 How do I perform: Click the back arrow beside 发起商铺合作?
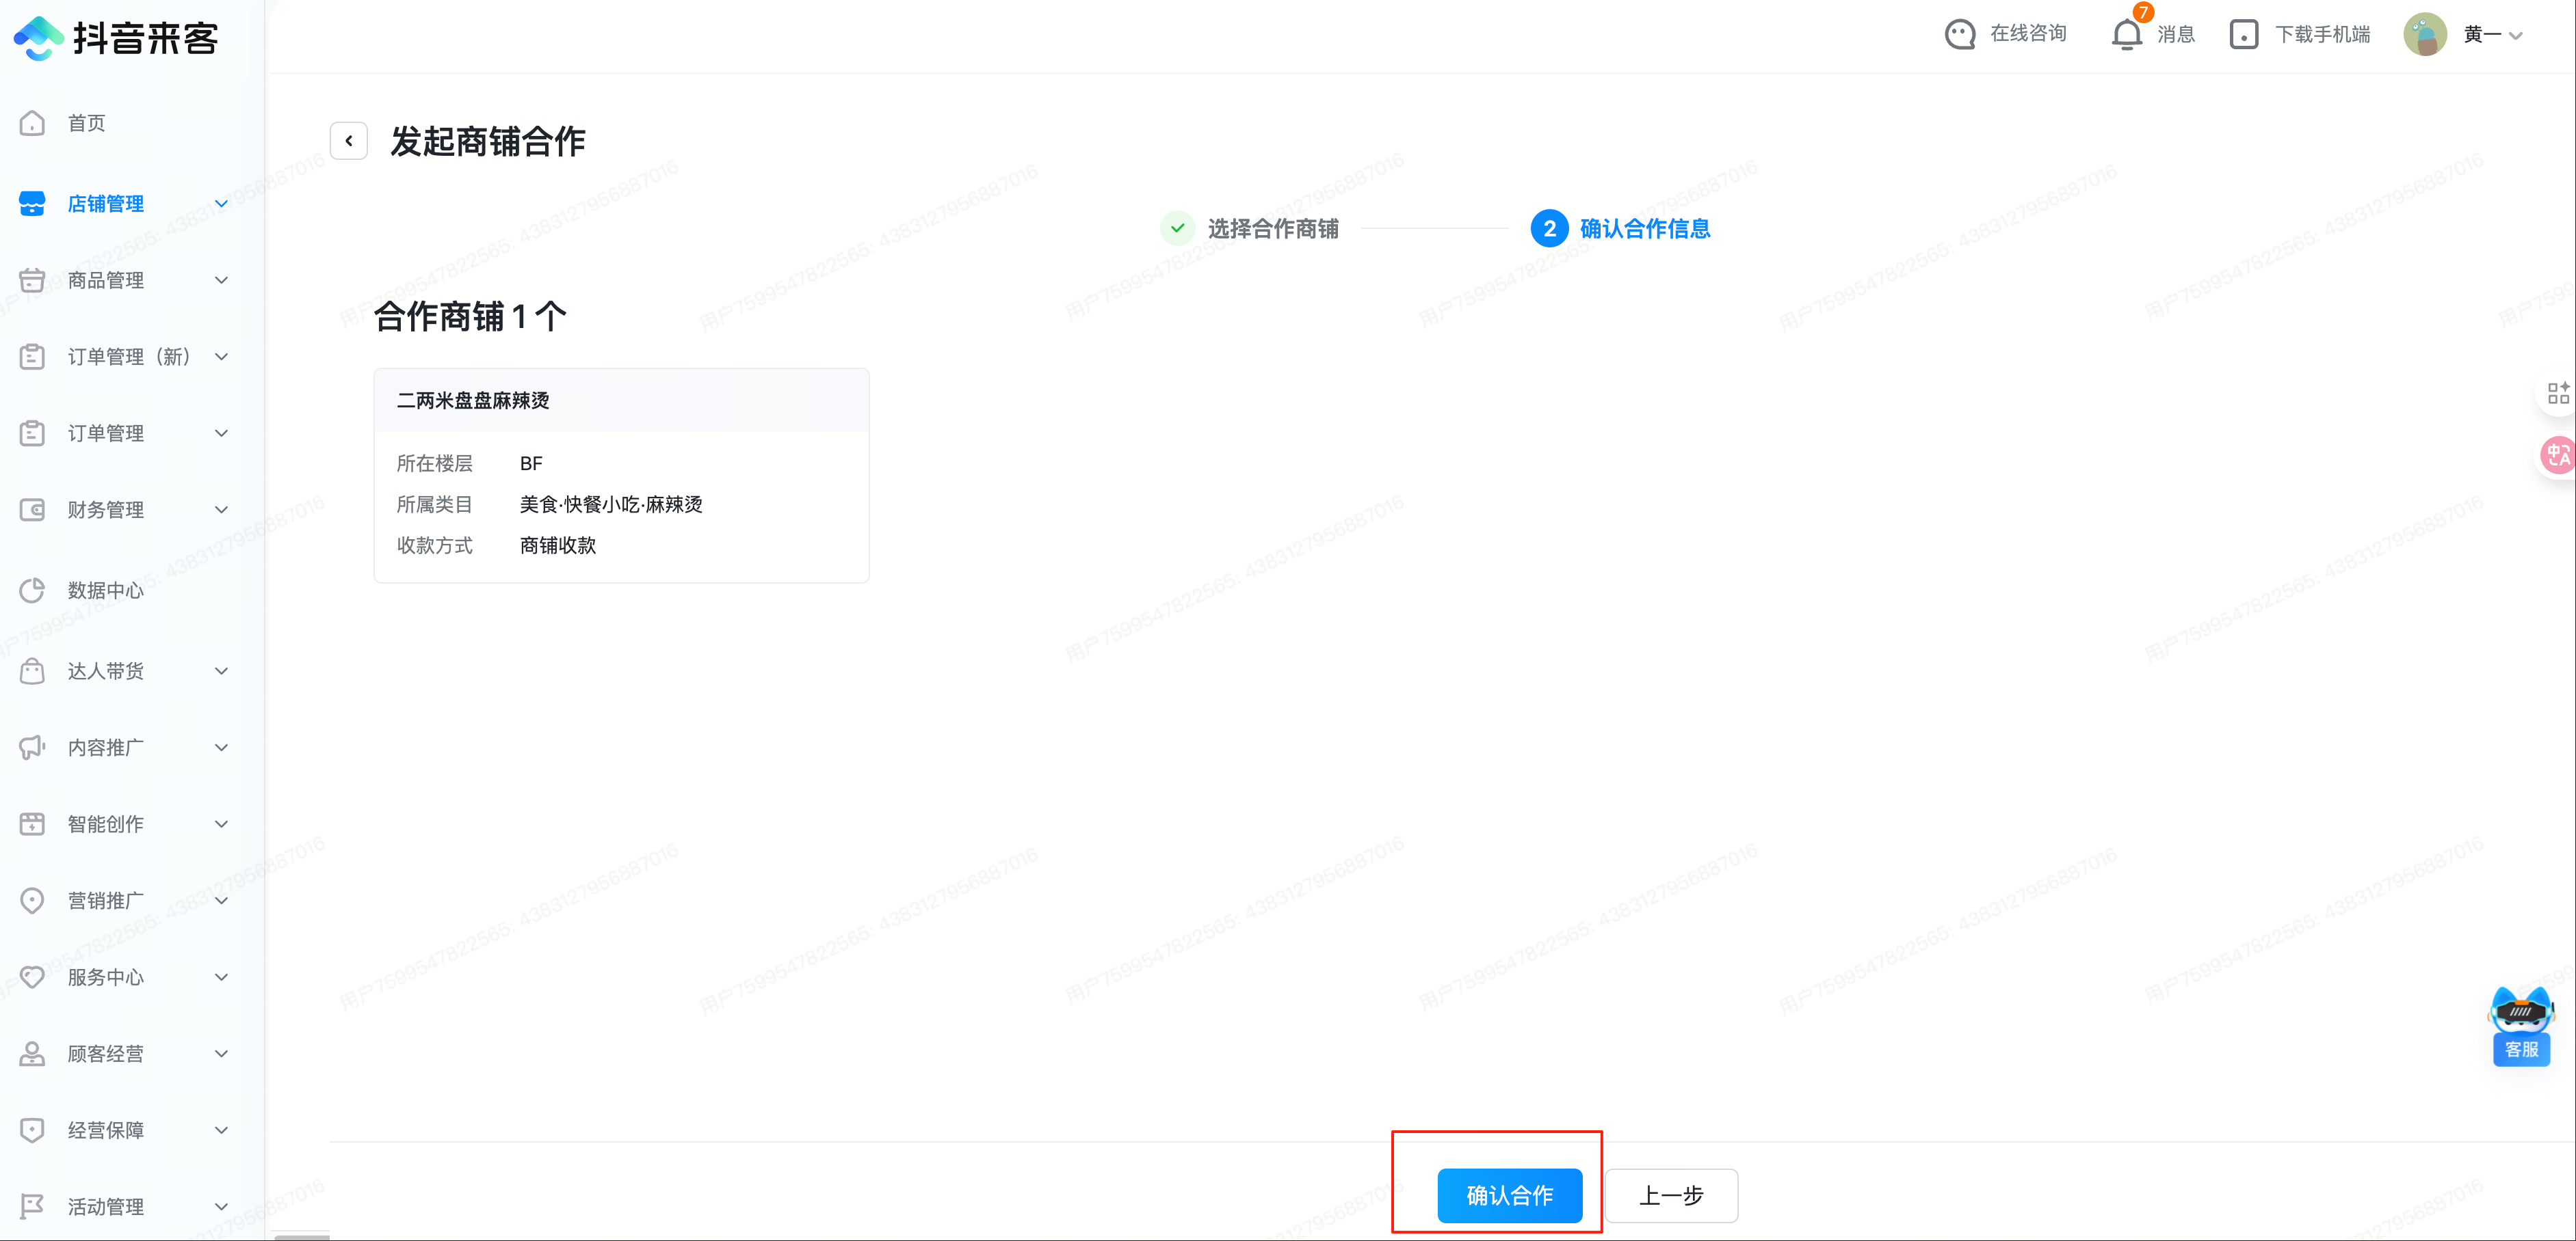click(x=348, y=141)
